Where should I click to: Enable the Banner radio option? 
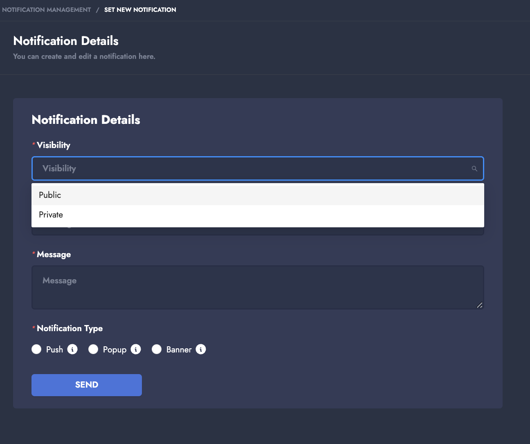(x=157, y=350)
